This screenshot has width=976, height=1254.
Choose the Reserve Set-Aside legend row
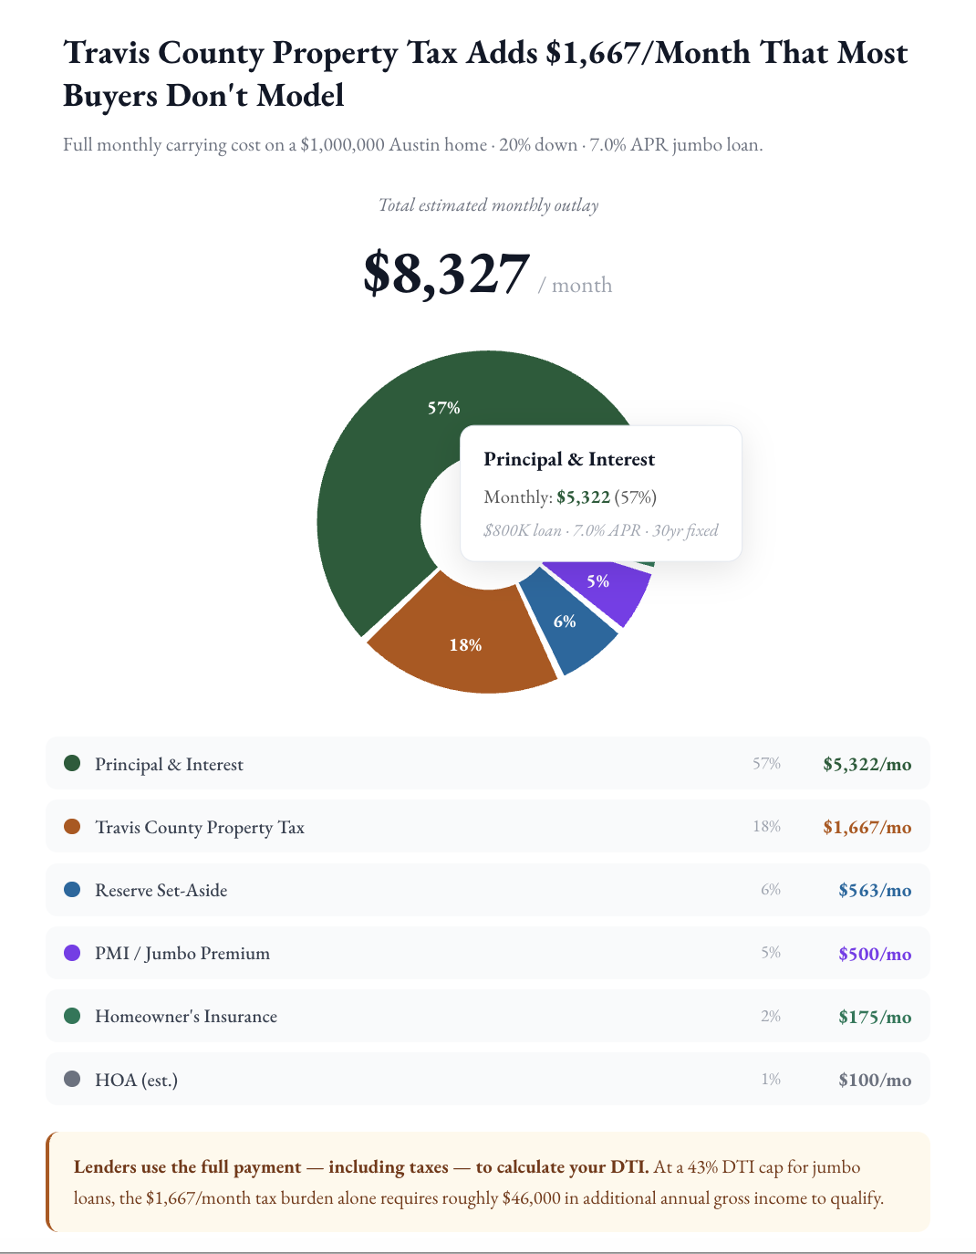pyautogui.click(x=487, y=889)
